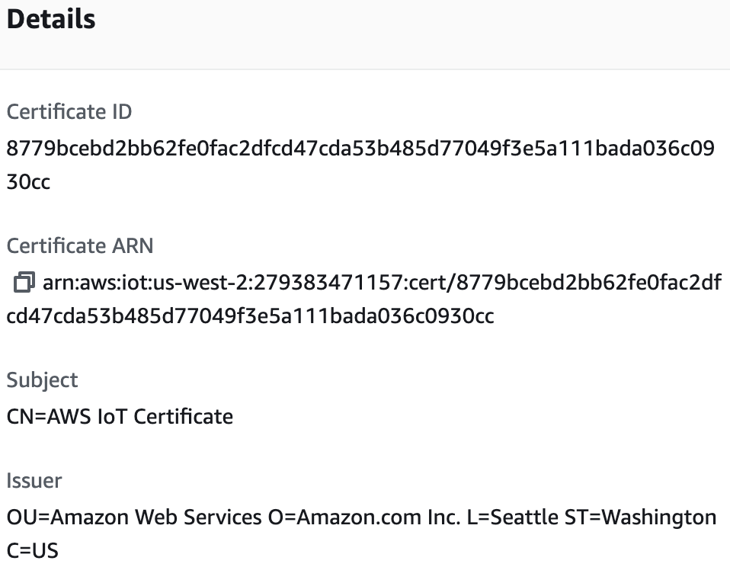Click the ARN's second line starting cd47cda53b
Image resolution: width=730 pixels, height=567 pixels.
(x=250, y=316)
